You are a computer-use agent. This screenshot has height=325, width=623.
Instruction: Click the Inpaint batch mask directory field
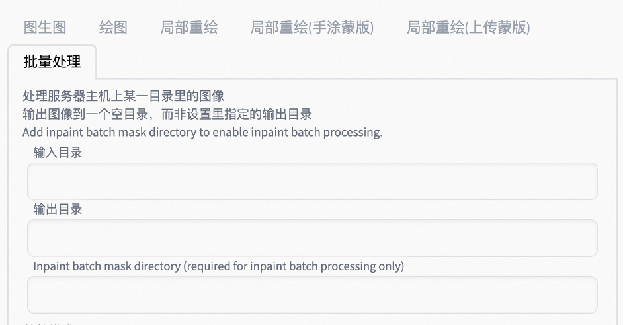coord(311,295)
